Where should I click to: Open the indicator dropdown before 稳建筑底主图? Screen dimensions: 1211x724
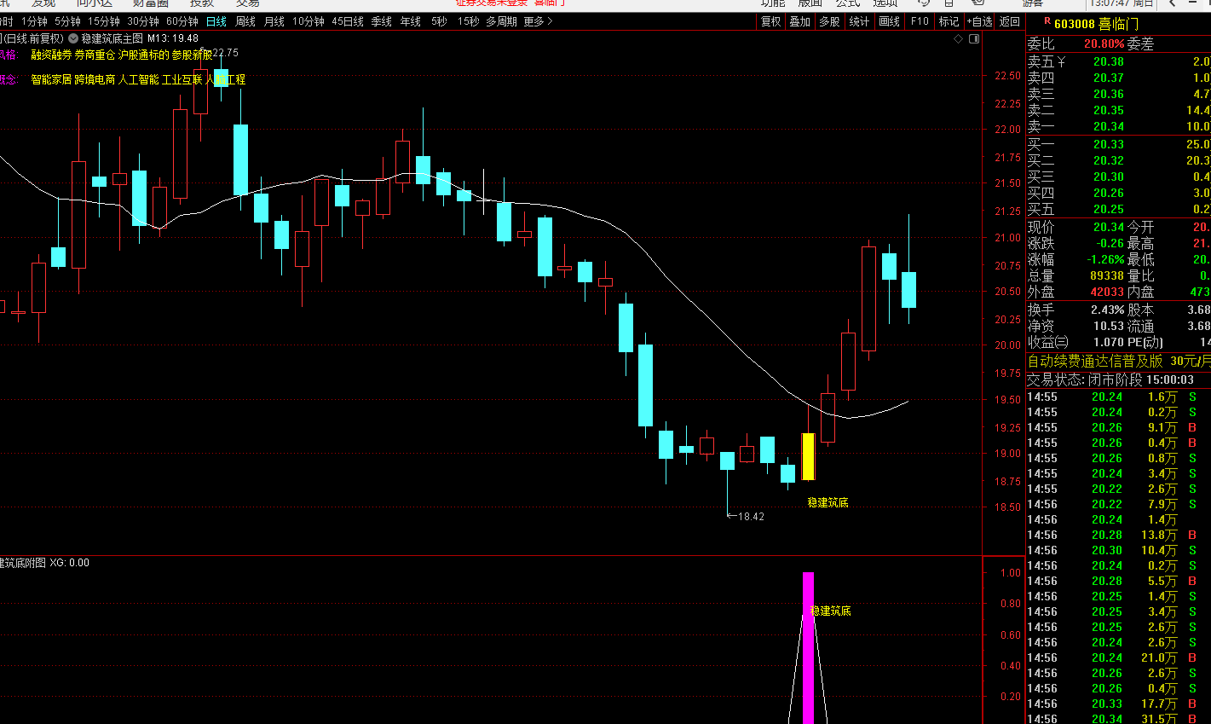(72, 38)
